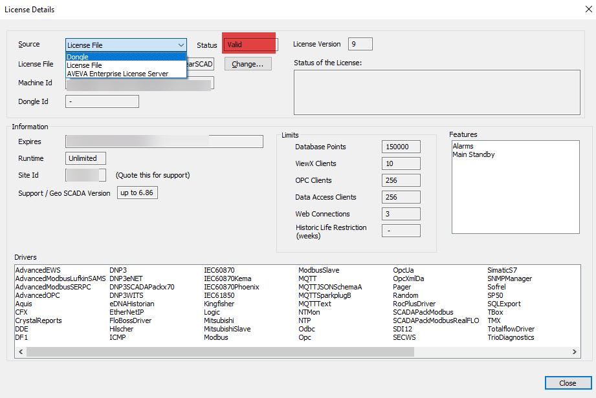
Task: Select TotalflowDriver driver entry
Action: 511,329
